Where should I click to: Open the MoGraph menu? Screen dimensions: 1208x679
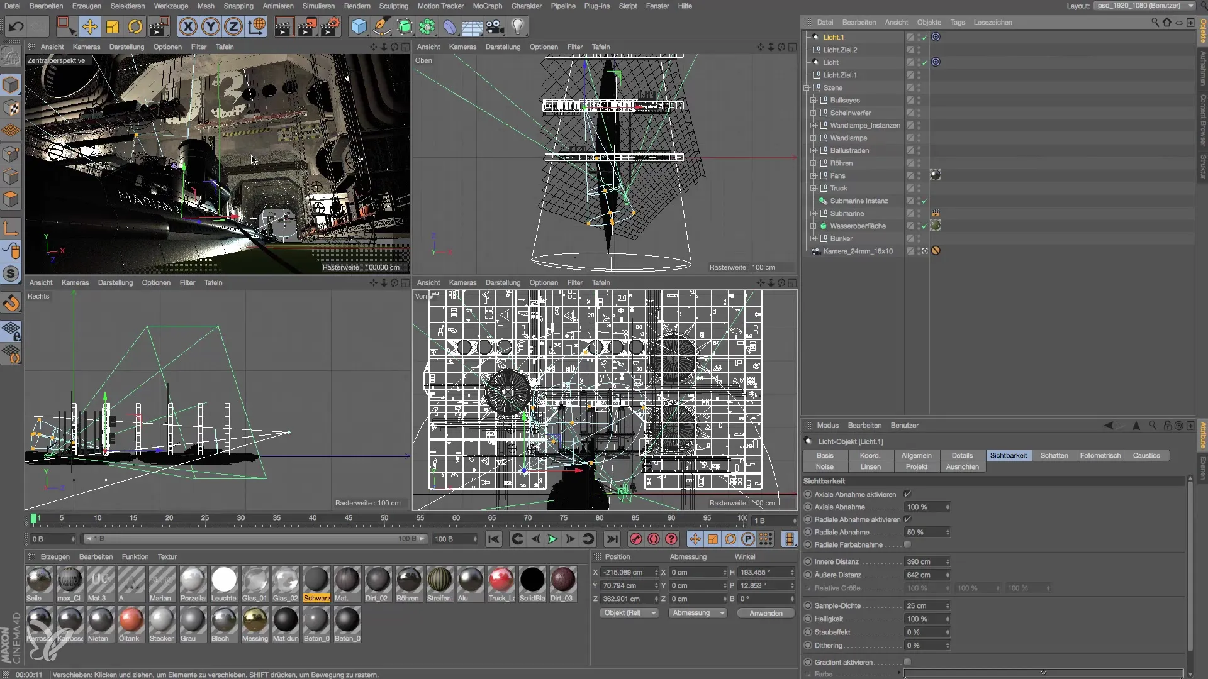click(487, 6)
